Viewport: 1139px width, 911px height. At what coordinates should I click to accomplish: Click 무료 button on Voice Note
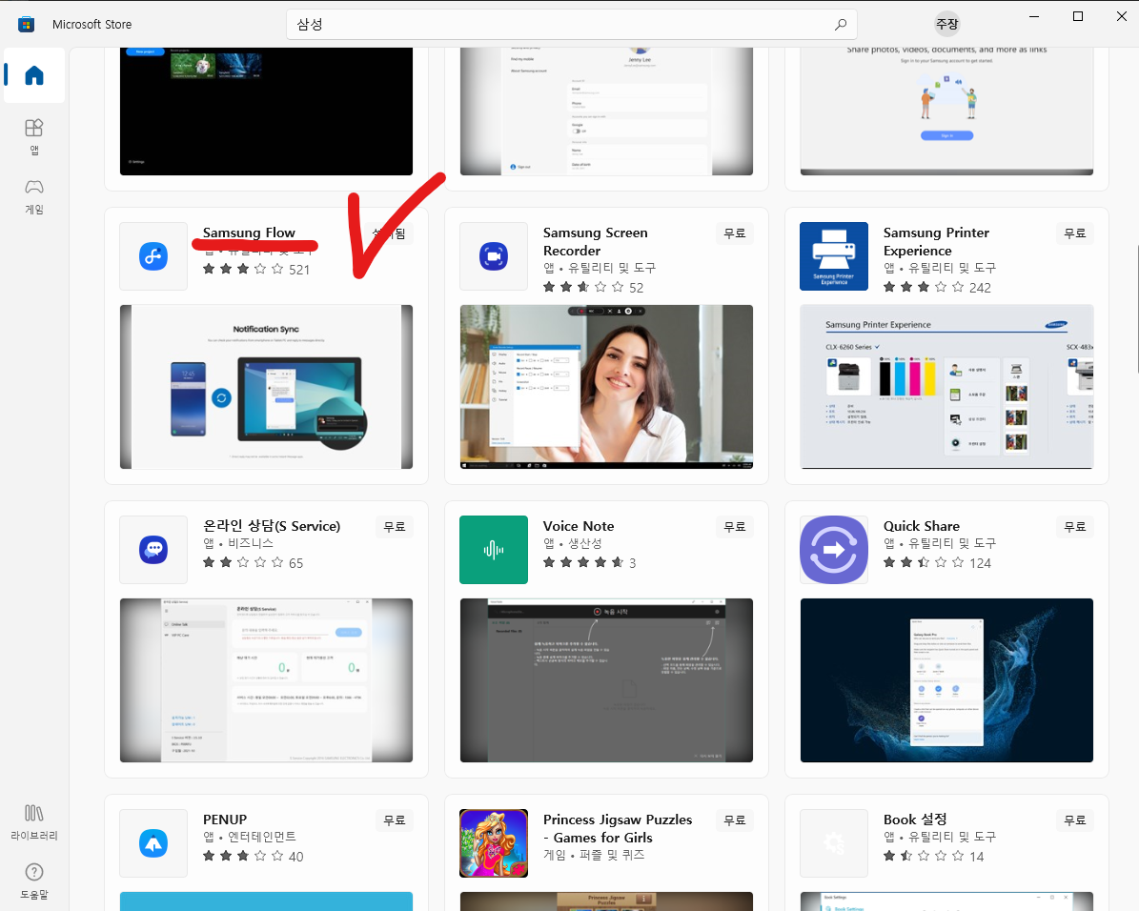pyautogui.click(x=735, y=527)
